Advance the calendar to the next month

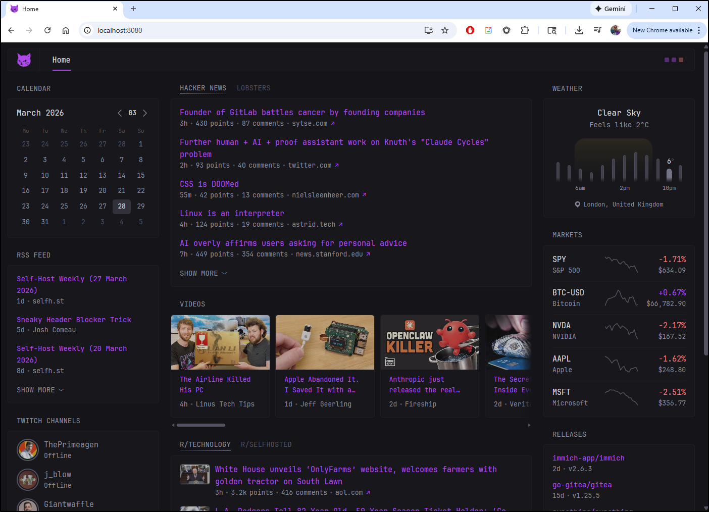point(145,113)
